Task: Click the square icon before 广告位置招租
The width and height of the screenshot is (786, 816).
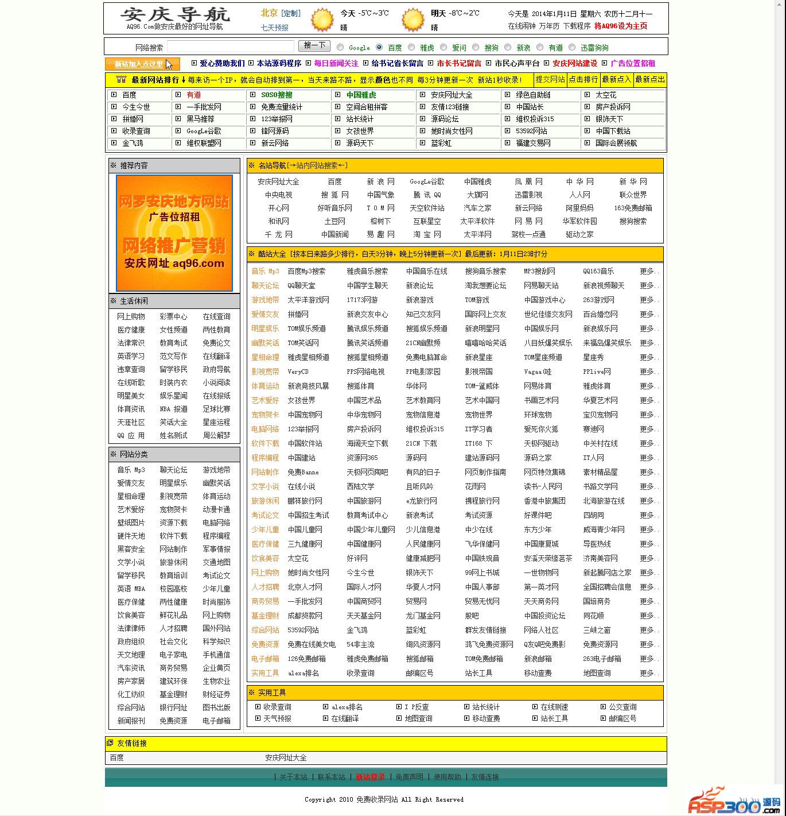Action: coord(605,63)
